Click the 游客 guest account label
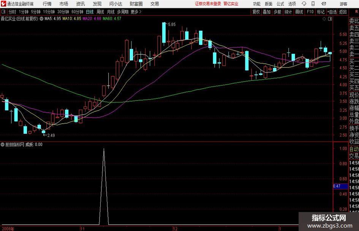 tap(343, 4)
